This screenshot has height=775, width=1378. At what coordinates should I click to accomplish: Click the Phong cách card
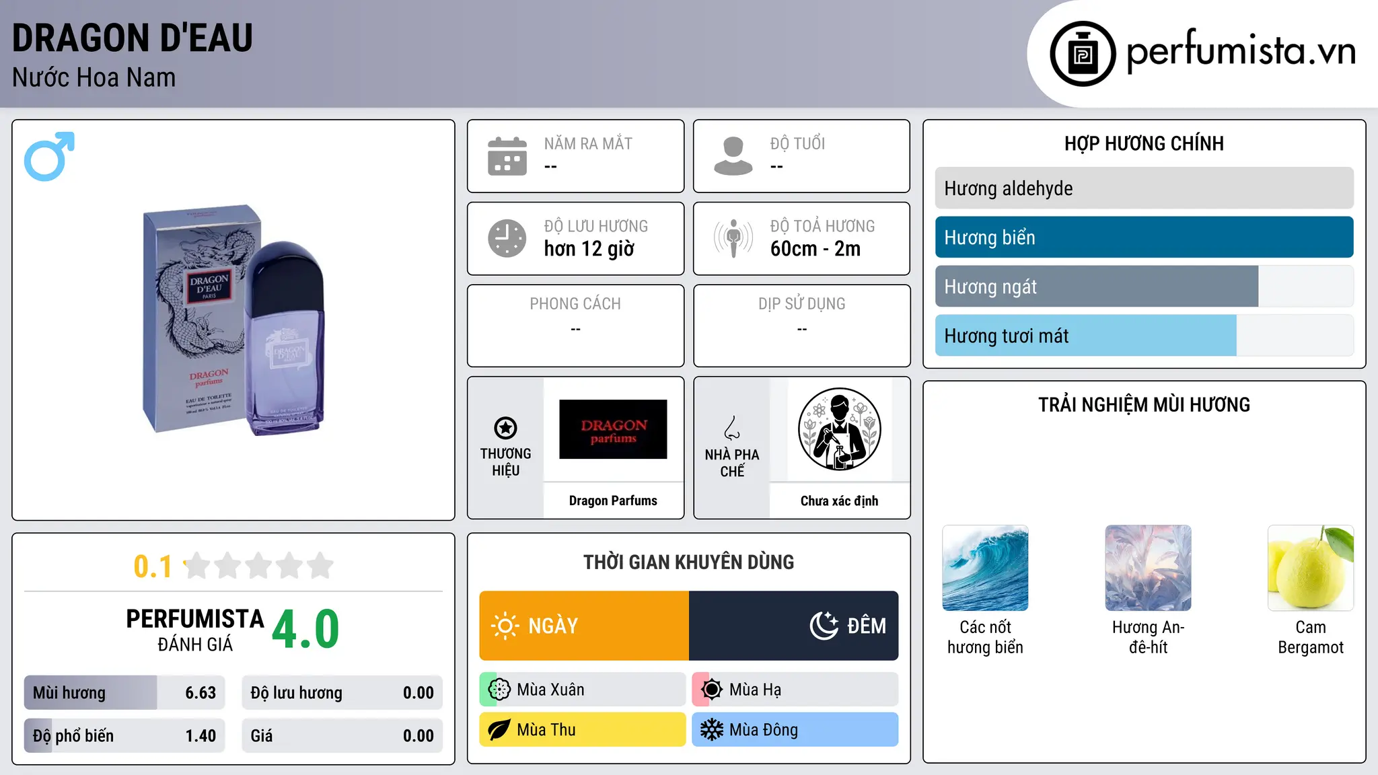point(575,326)
